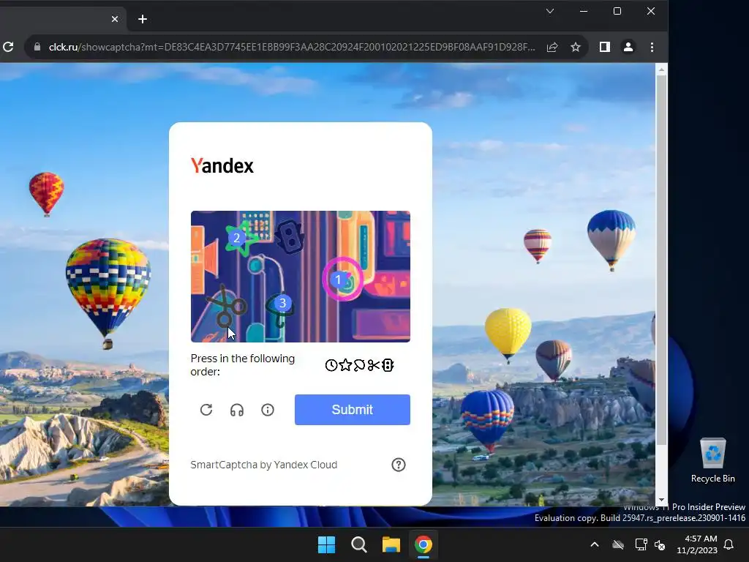Viewport: 749px width, 562px height.
Task: Reload the page with the browser refresh icon
Action: (8, 47)
